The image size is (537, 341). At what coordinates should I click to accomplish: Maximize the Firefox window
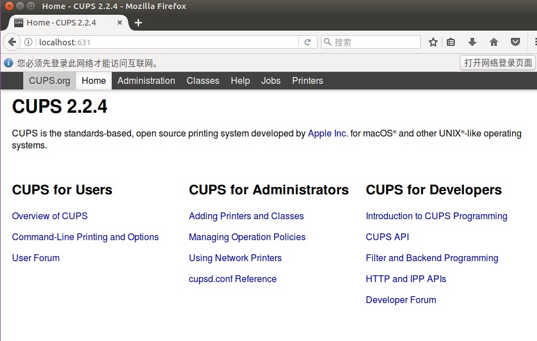(x=31, y=6)
